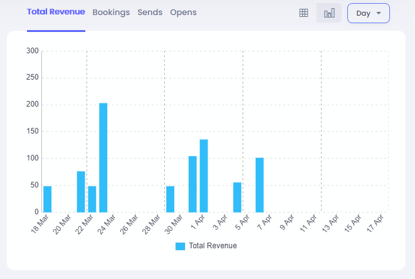
Task: Select the 18 Mar revenue bar
Action: (48, 199)
